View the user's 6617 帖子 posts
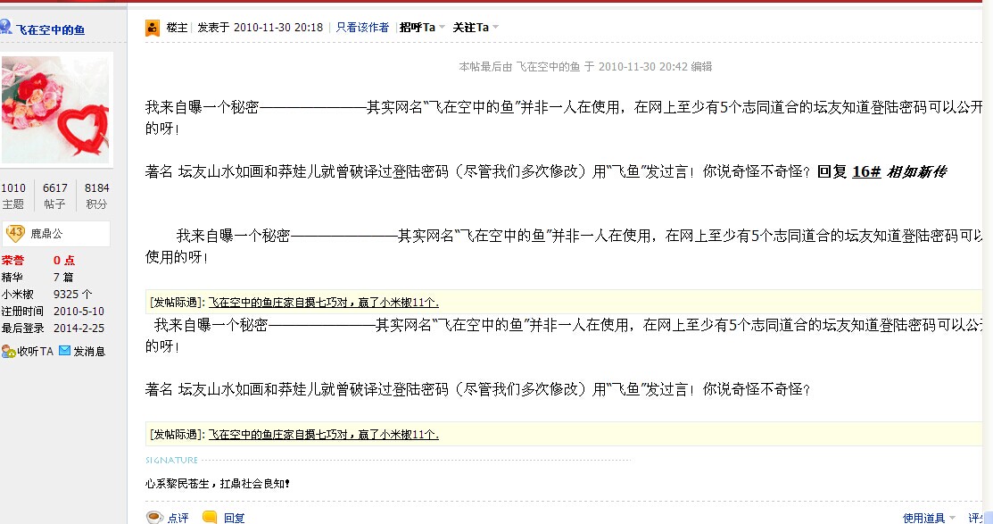Screen dimensions: 993x524 tap(54, 195)
